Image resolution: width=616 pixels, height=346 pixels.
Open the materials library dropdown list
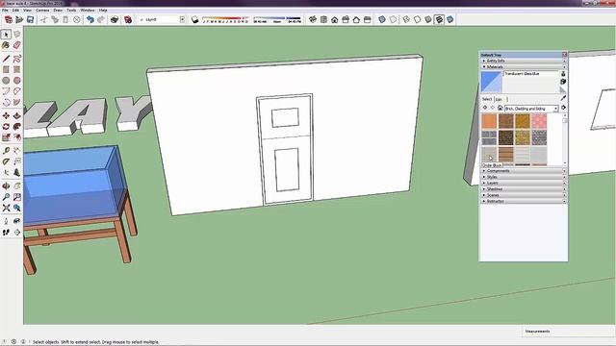pyautogui.click(x=556, y=109)
